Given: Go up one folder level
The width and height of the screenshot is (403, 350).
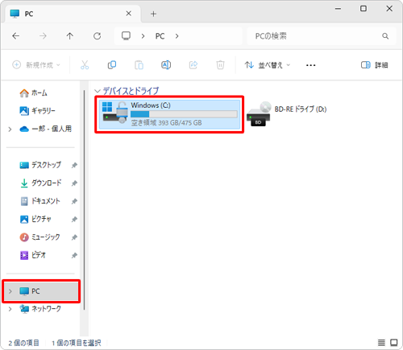Looking at the screenshot, I should pos(70,36).
